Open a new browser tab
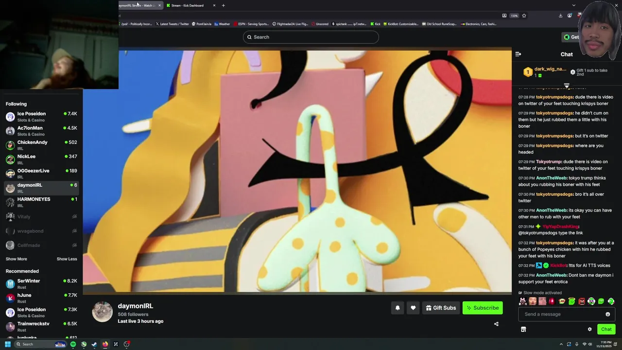This screenshot has height=350, width=622. tap(224, 5)
